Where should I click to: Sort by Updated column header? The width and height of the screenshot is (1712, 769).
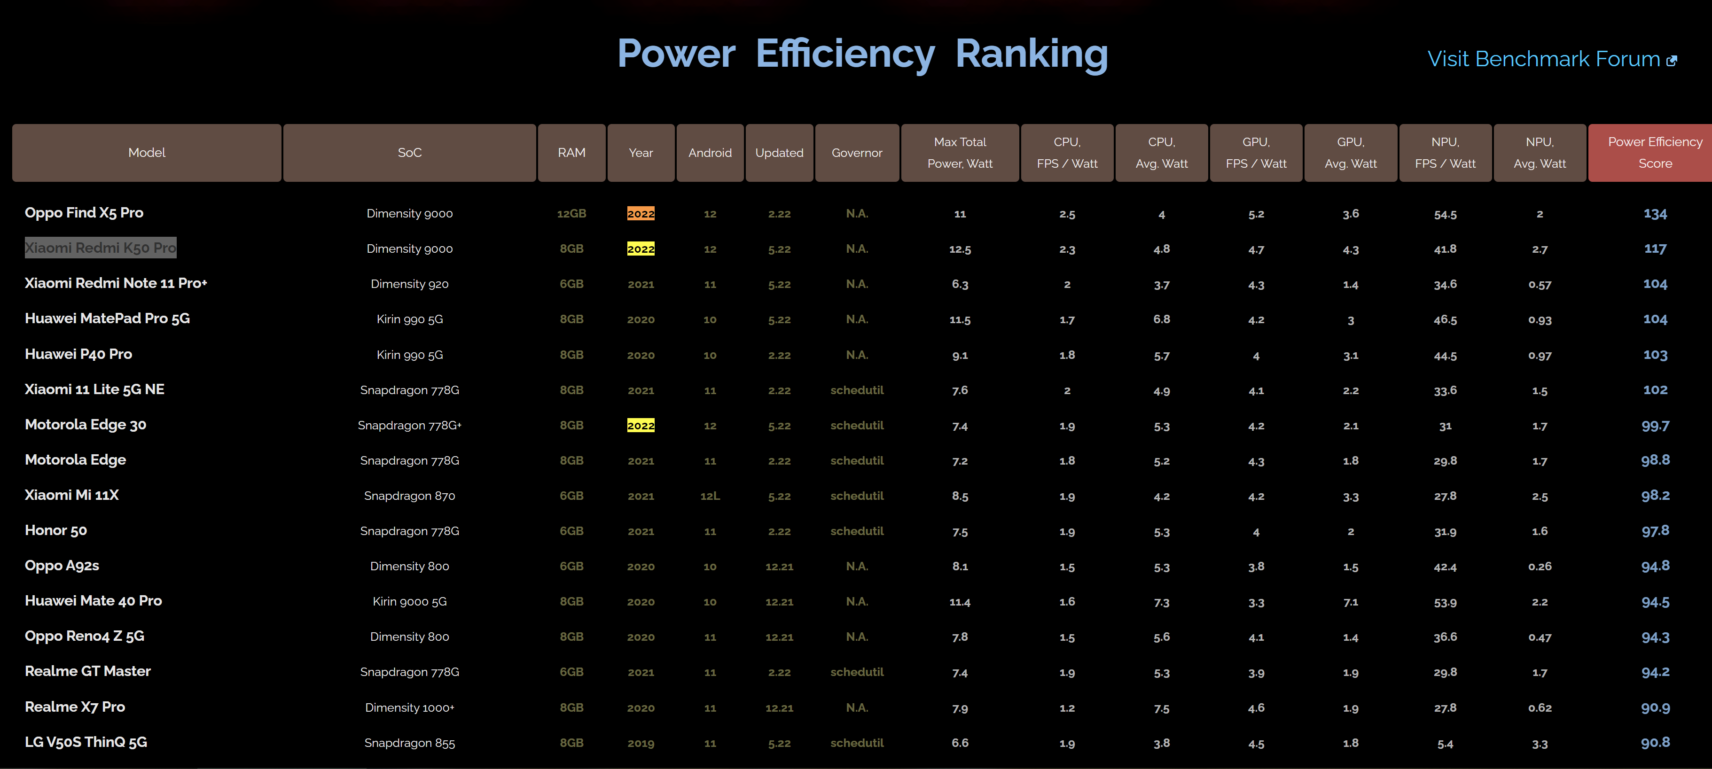tap(779, 153)
